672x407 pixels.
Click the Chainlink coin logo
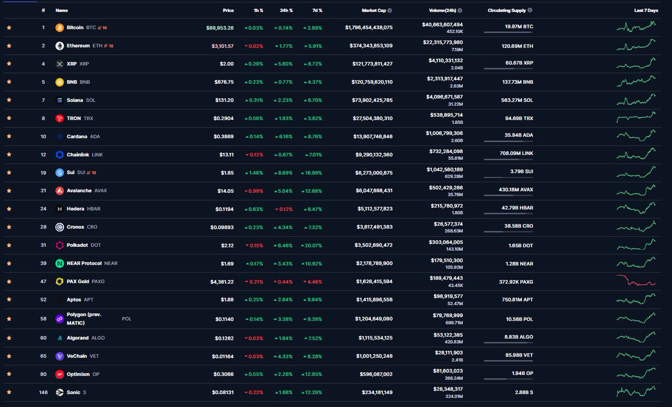click(x=60, y=155)
